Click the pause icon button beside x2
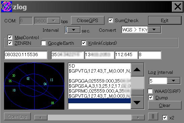Image resolution: width=184 pixels, height=123 pixels. click(153, 116)
